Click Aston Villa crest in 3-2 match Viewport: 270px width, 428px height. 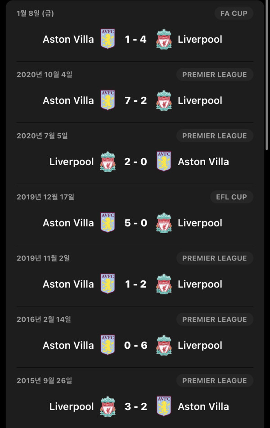coord(164,406)
